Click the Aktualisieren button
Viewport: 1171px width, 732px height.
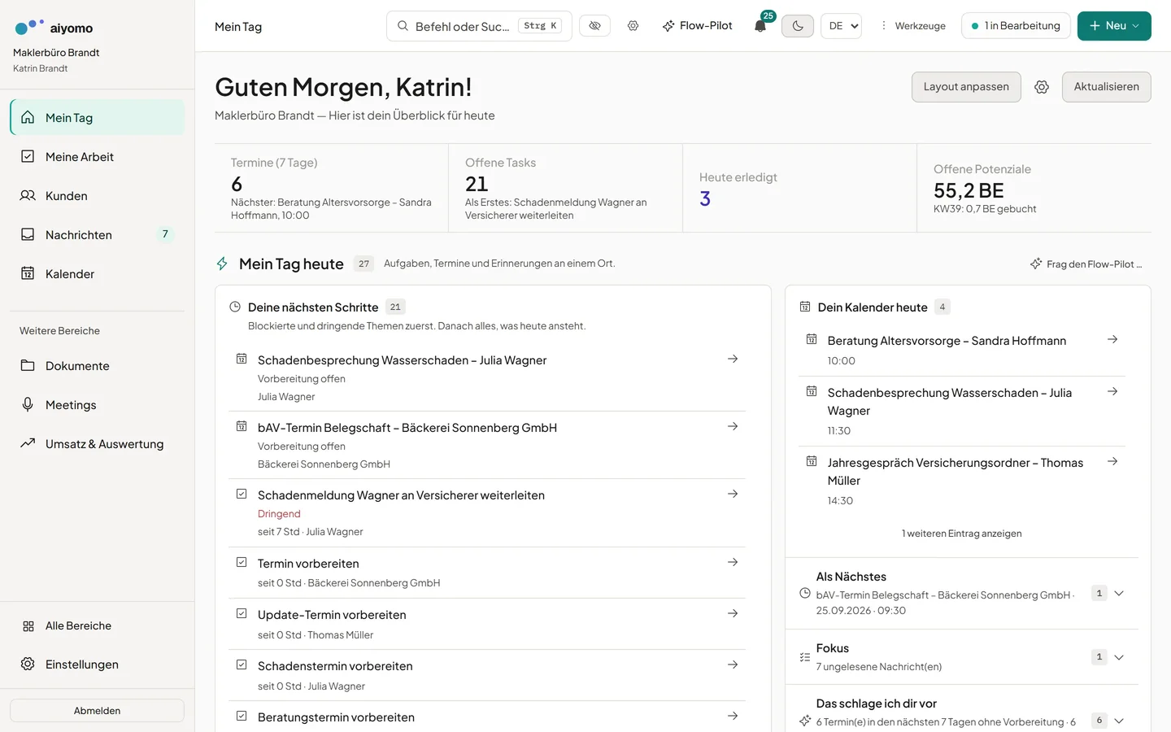(1106, 87)
